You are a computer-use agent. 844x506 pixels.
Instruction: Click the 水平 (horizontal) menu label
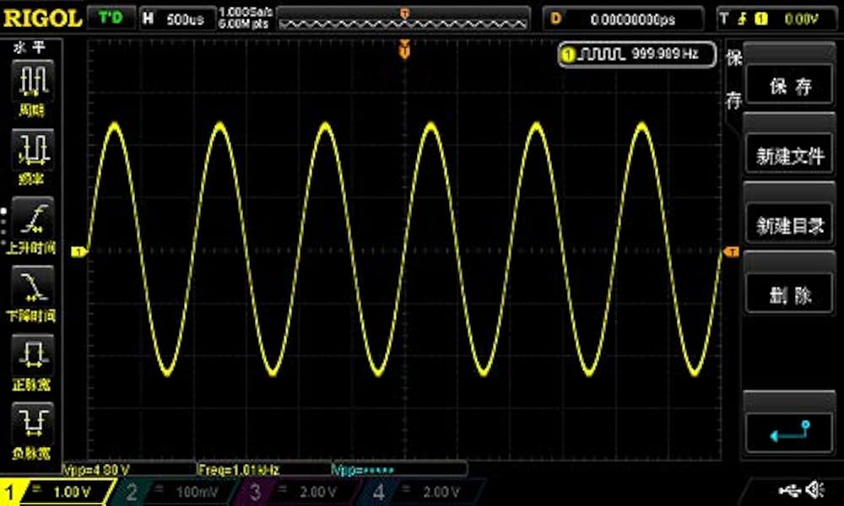coord(30,47)
